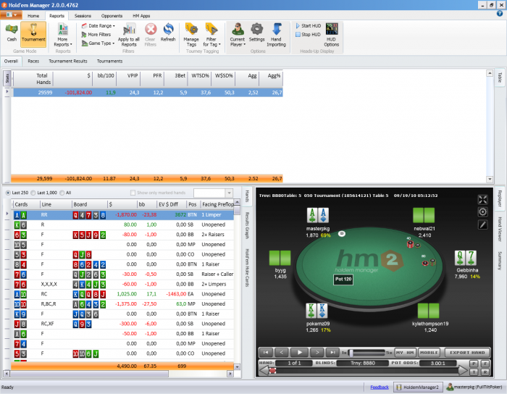
Task: Click hands list horizontal scrollbar
Action: [x=88, y=374]
